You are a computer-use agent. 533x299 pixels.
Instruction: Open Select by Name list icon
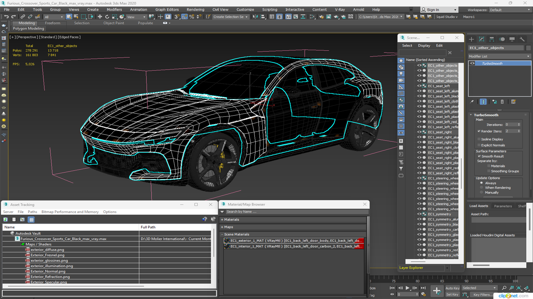[x=76, y=17]
